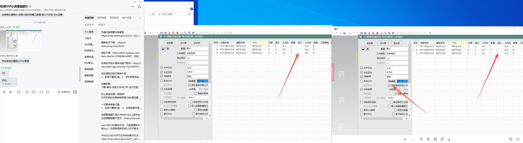Switch to 推荐客服 tab
The height and width of the screenshot is (143, 523).
point(102,18)
